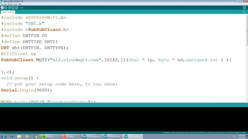Screen dimensions: 248x139
Task: Open the tab options dropdown arrow
Action: [x=244, y=12]
